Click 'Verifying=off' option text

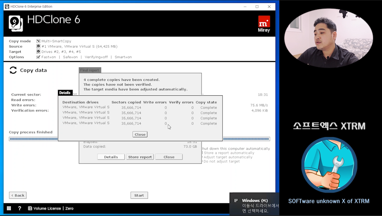pyautogui.click(x=96, y=57)
